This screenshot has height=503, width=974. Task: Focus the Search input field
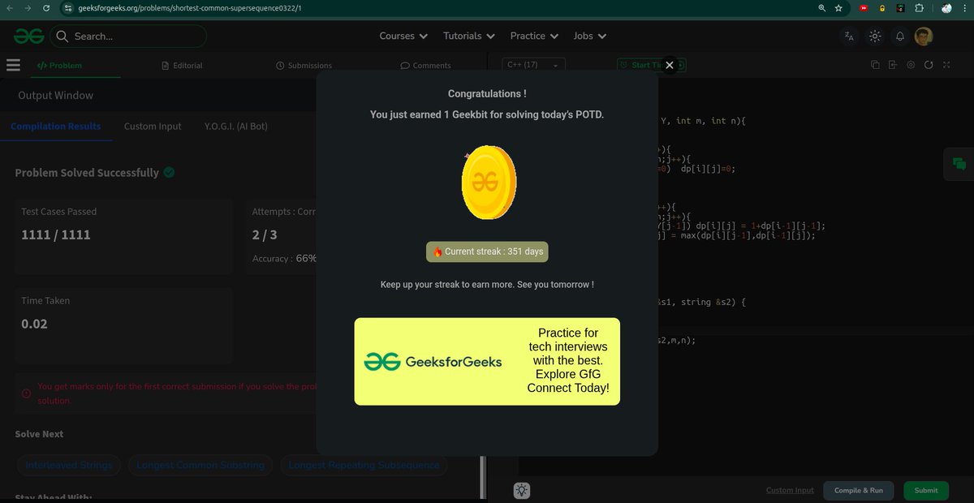click(128, 36)
